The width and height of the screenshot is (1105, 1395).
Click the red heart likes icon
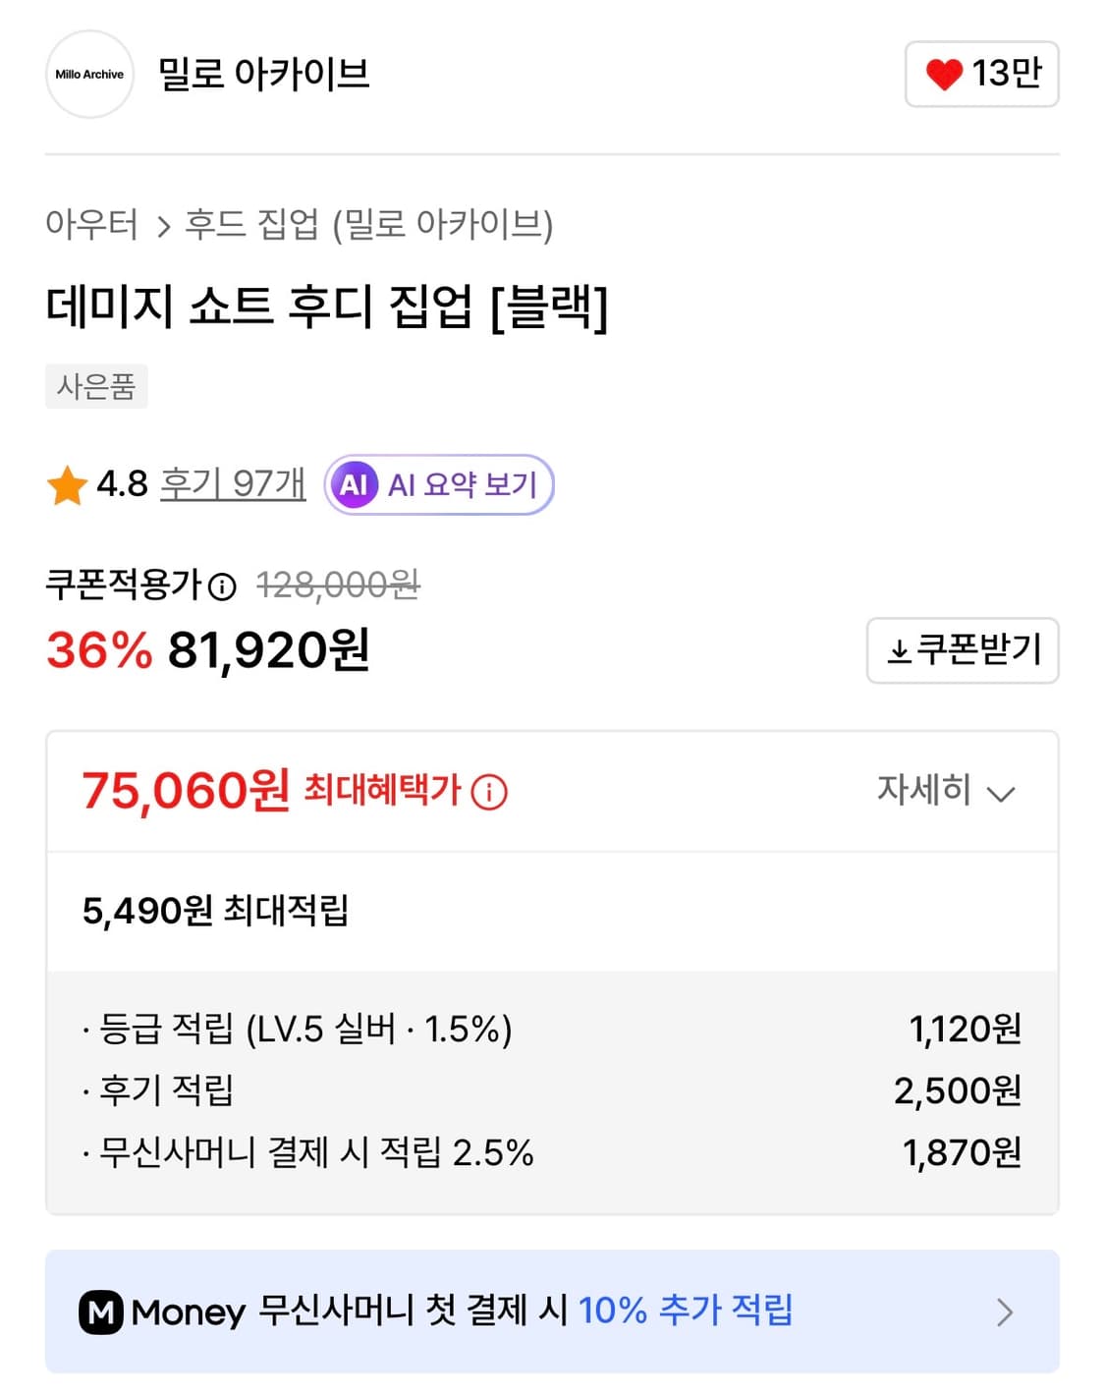coord(944,75)
